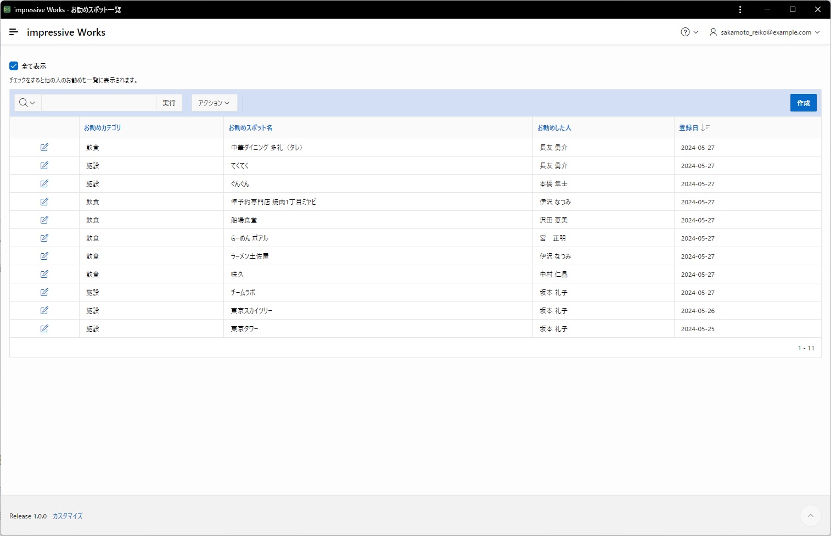Select the 準予約専門店 焼肉1丁目ミヤビ cell

[x=378, y=202]
